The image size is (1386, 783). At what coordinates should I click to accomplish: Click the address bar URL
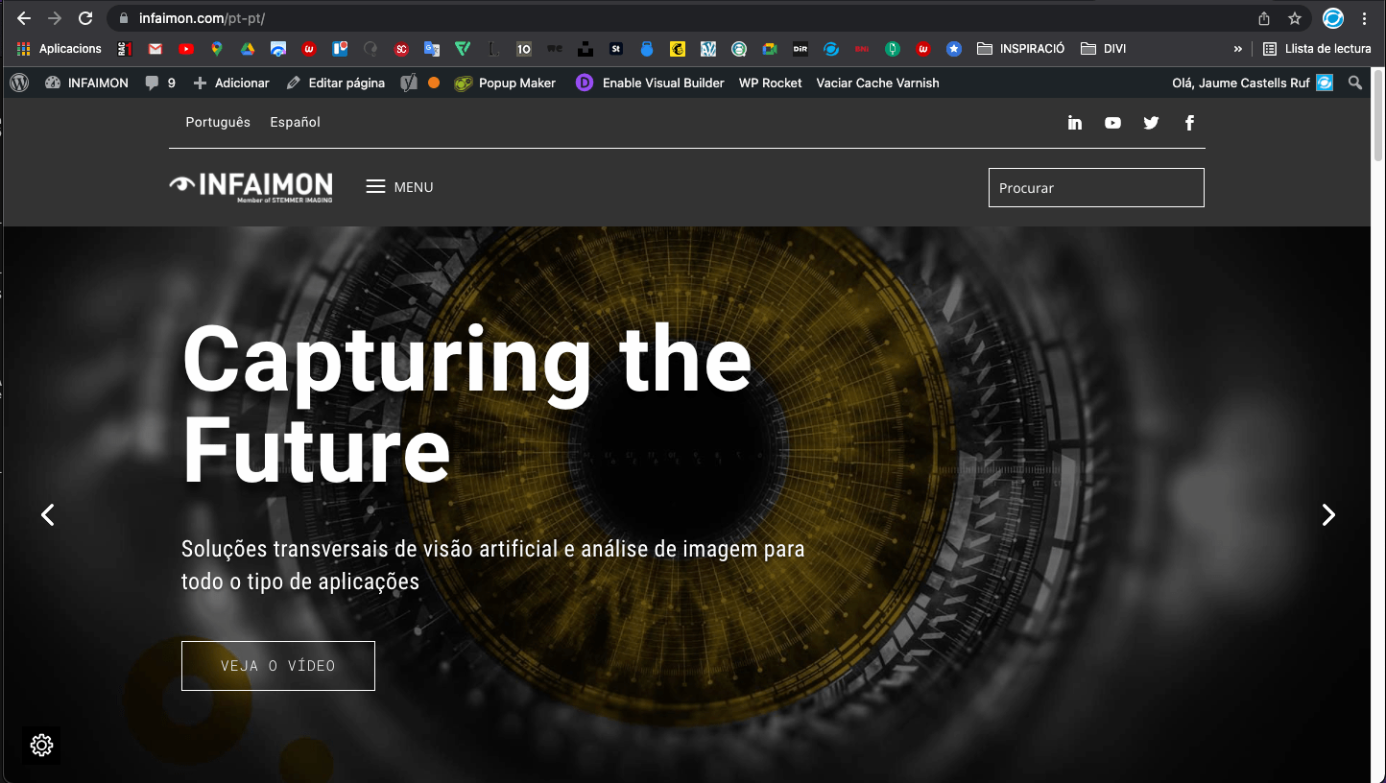tap(203, 18)
